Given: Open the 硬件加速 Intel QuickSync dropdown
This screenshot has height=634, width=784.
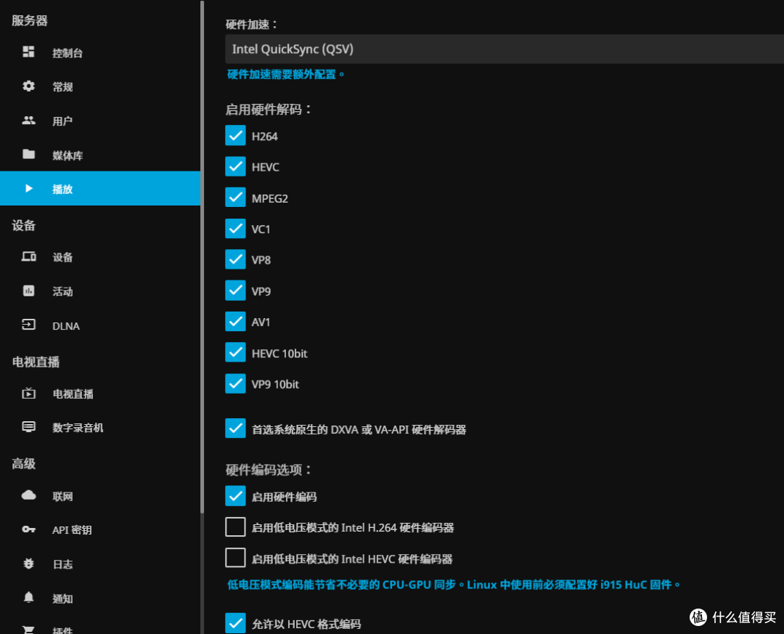Looking at the screenshot, I should (501, 49).
